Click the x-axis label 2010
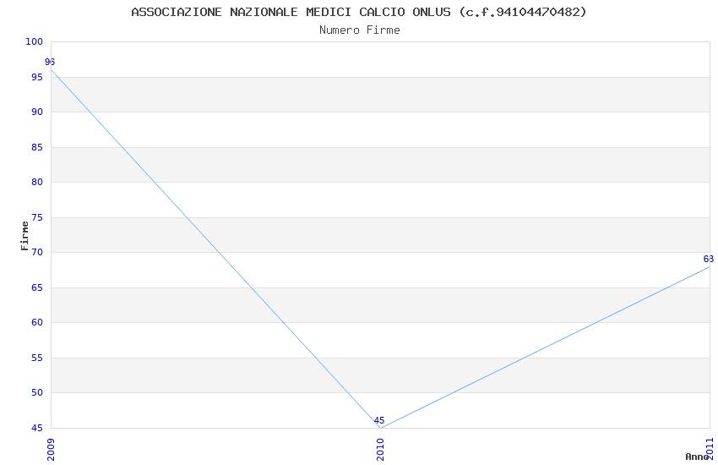 [x=380, y=450]
